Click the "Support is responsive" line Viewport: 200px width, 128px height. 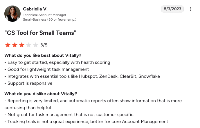[x=28, y=83]
